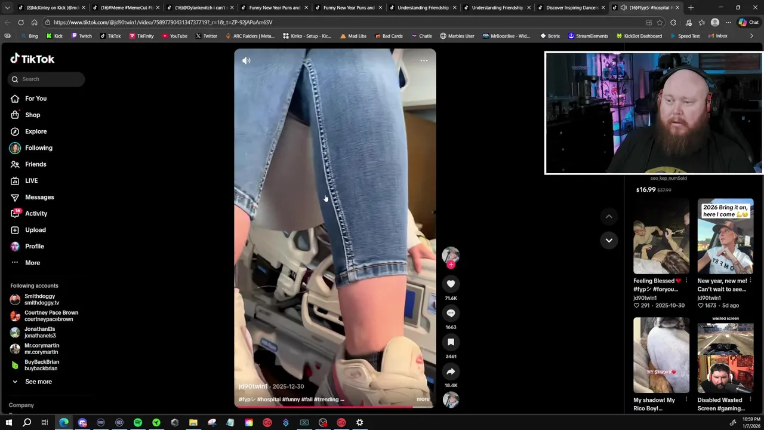This screenshot has width=764, height=430.
Task: Open the Feeling Blessed video thumbnail
Action: click(x=661, y=237)
